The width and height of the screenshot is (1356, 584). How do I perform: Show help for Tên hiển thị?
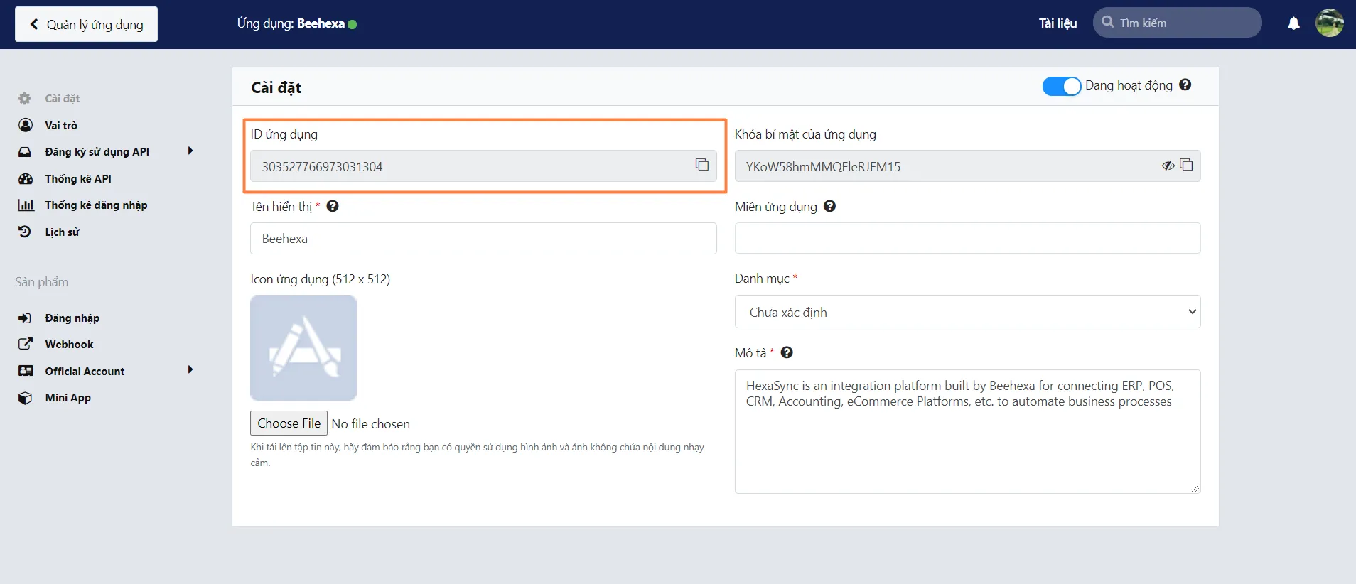(333, 206)
